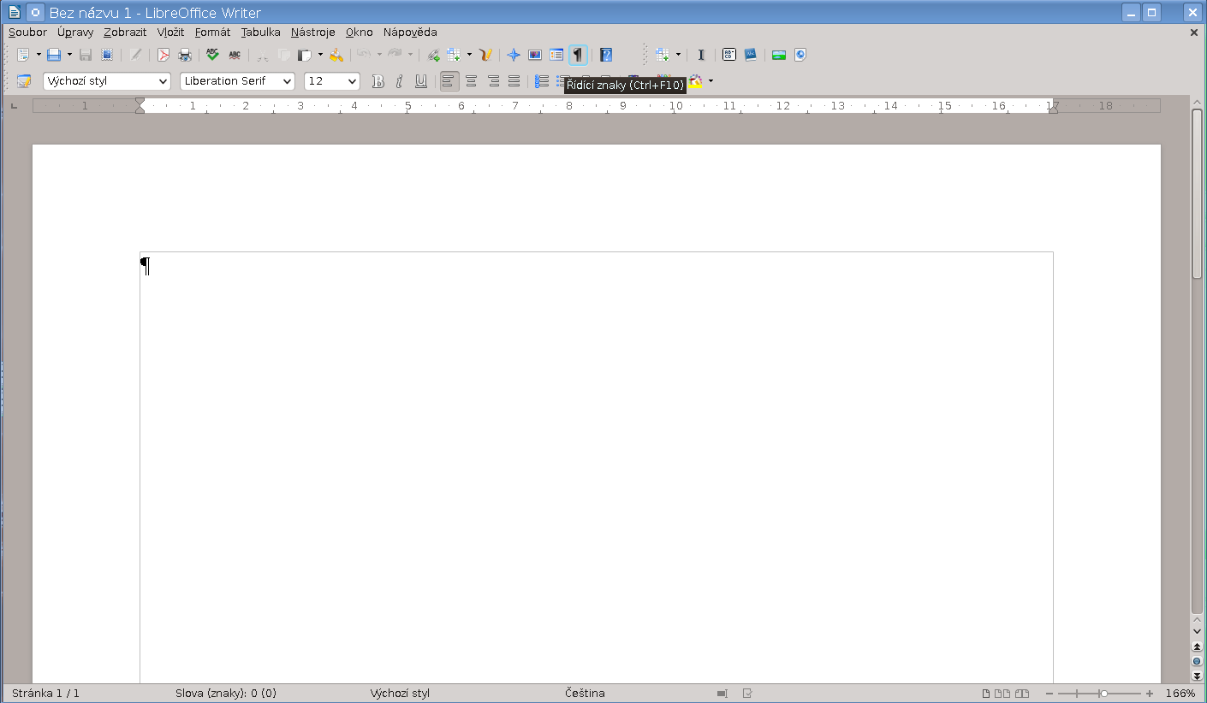Screen dimensions: 1207x703
Task: Click the zoom slider in status bar
Action: (x=1103, y=694)
